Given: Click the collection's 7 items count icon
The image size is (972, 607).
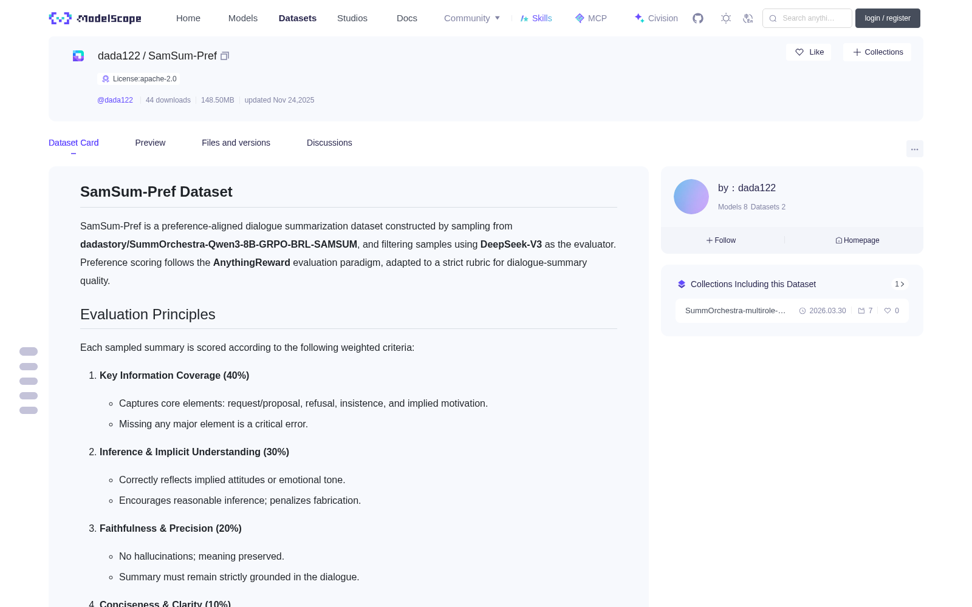Looking at the screenshot, I should coord(861,311).
